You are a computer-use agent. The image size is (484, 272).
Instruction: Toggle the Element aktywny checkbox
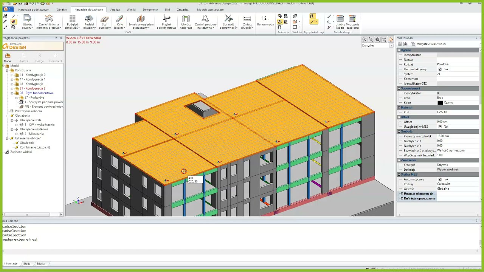pos(440,69)
